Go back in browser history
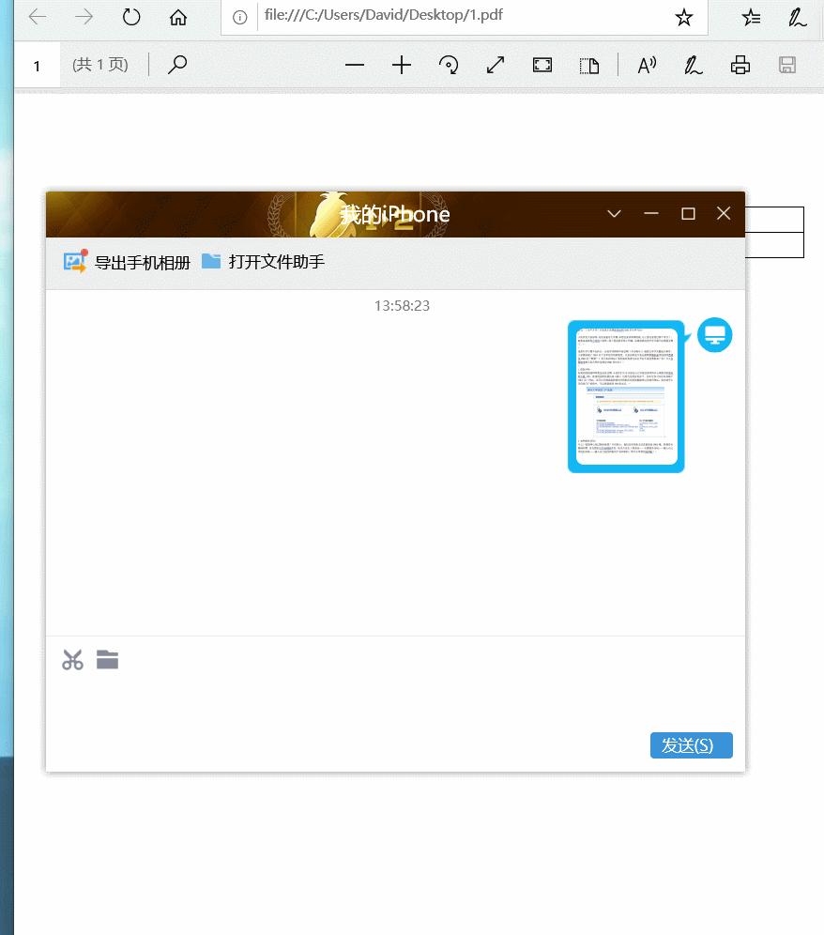 tap(38, 17)
